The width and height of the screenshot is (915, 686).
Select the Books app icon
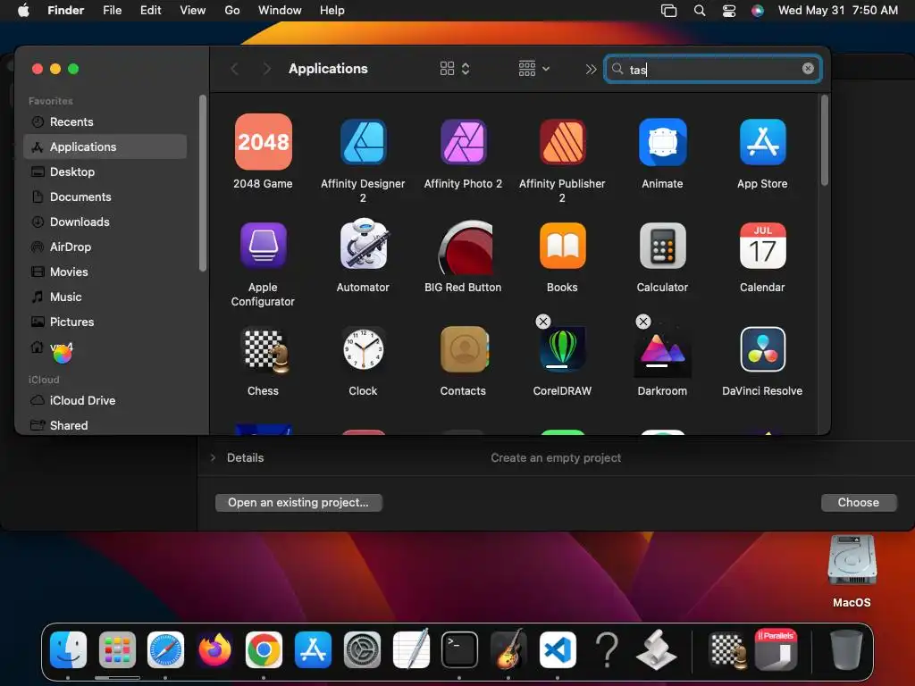pos(563,246)
